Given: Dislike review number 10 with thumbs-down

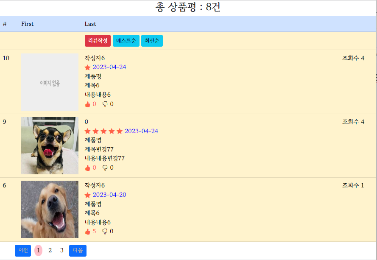Looking at the screenshot, I should [x=105, y=104].
